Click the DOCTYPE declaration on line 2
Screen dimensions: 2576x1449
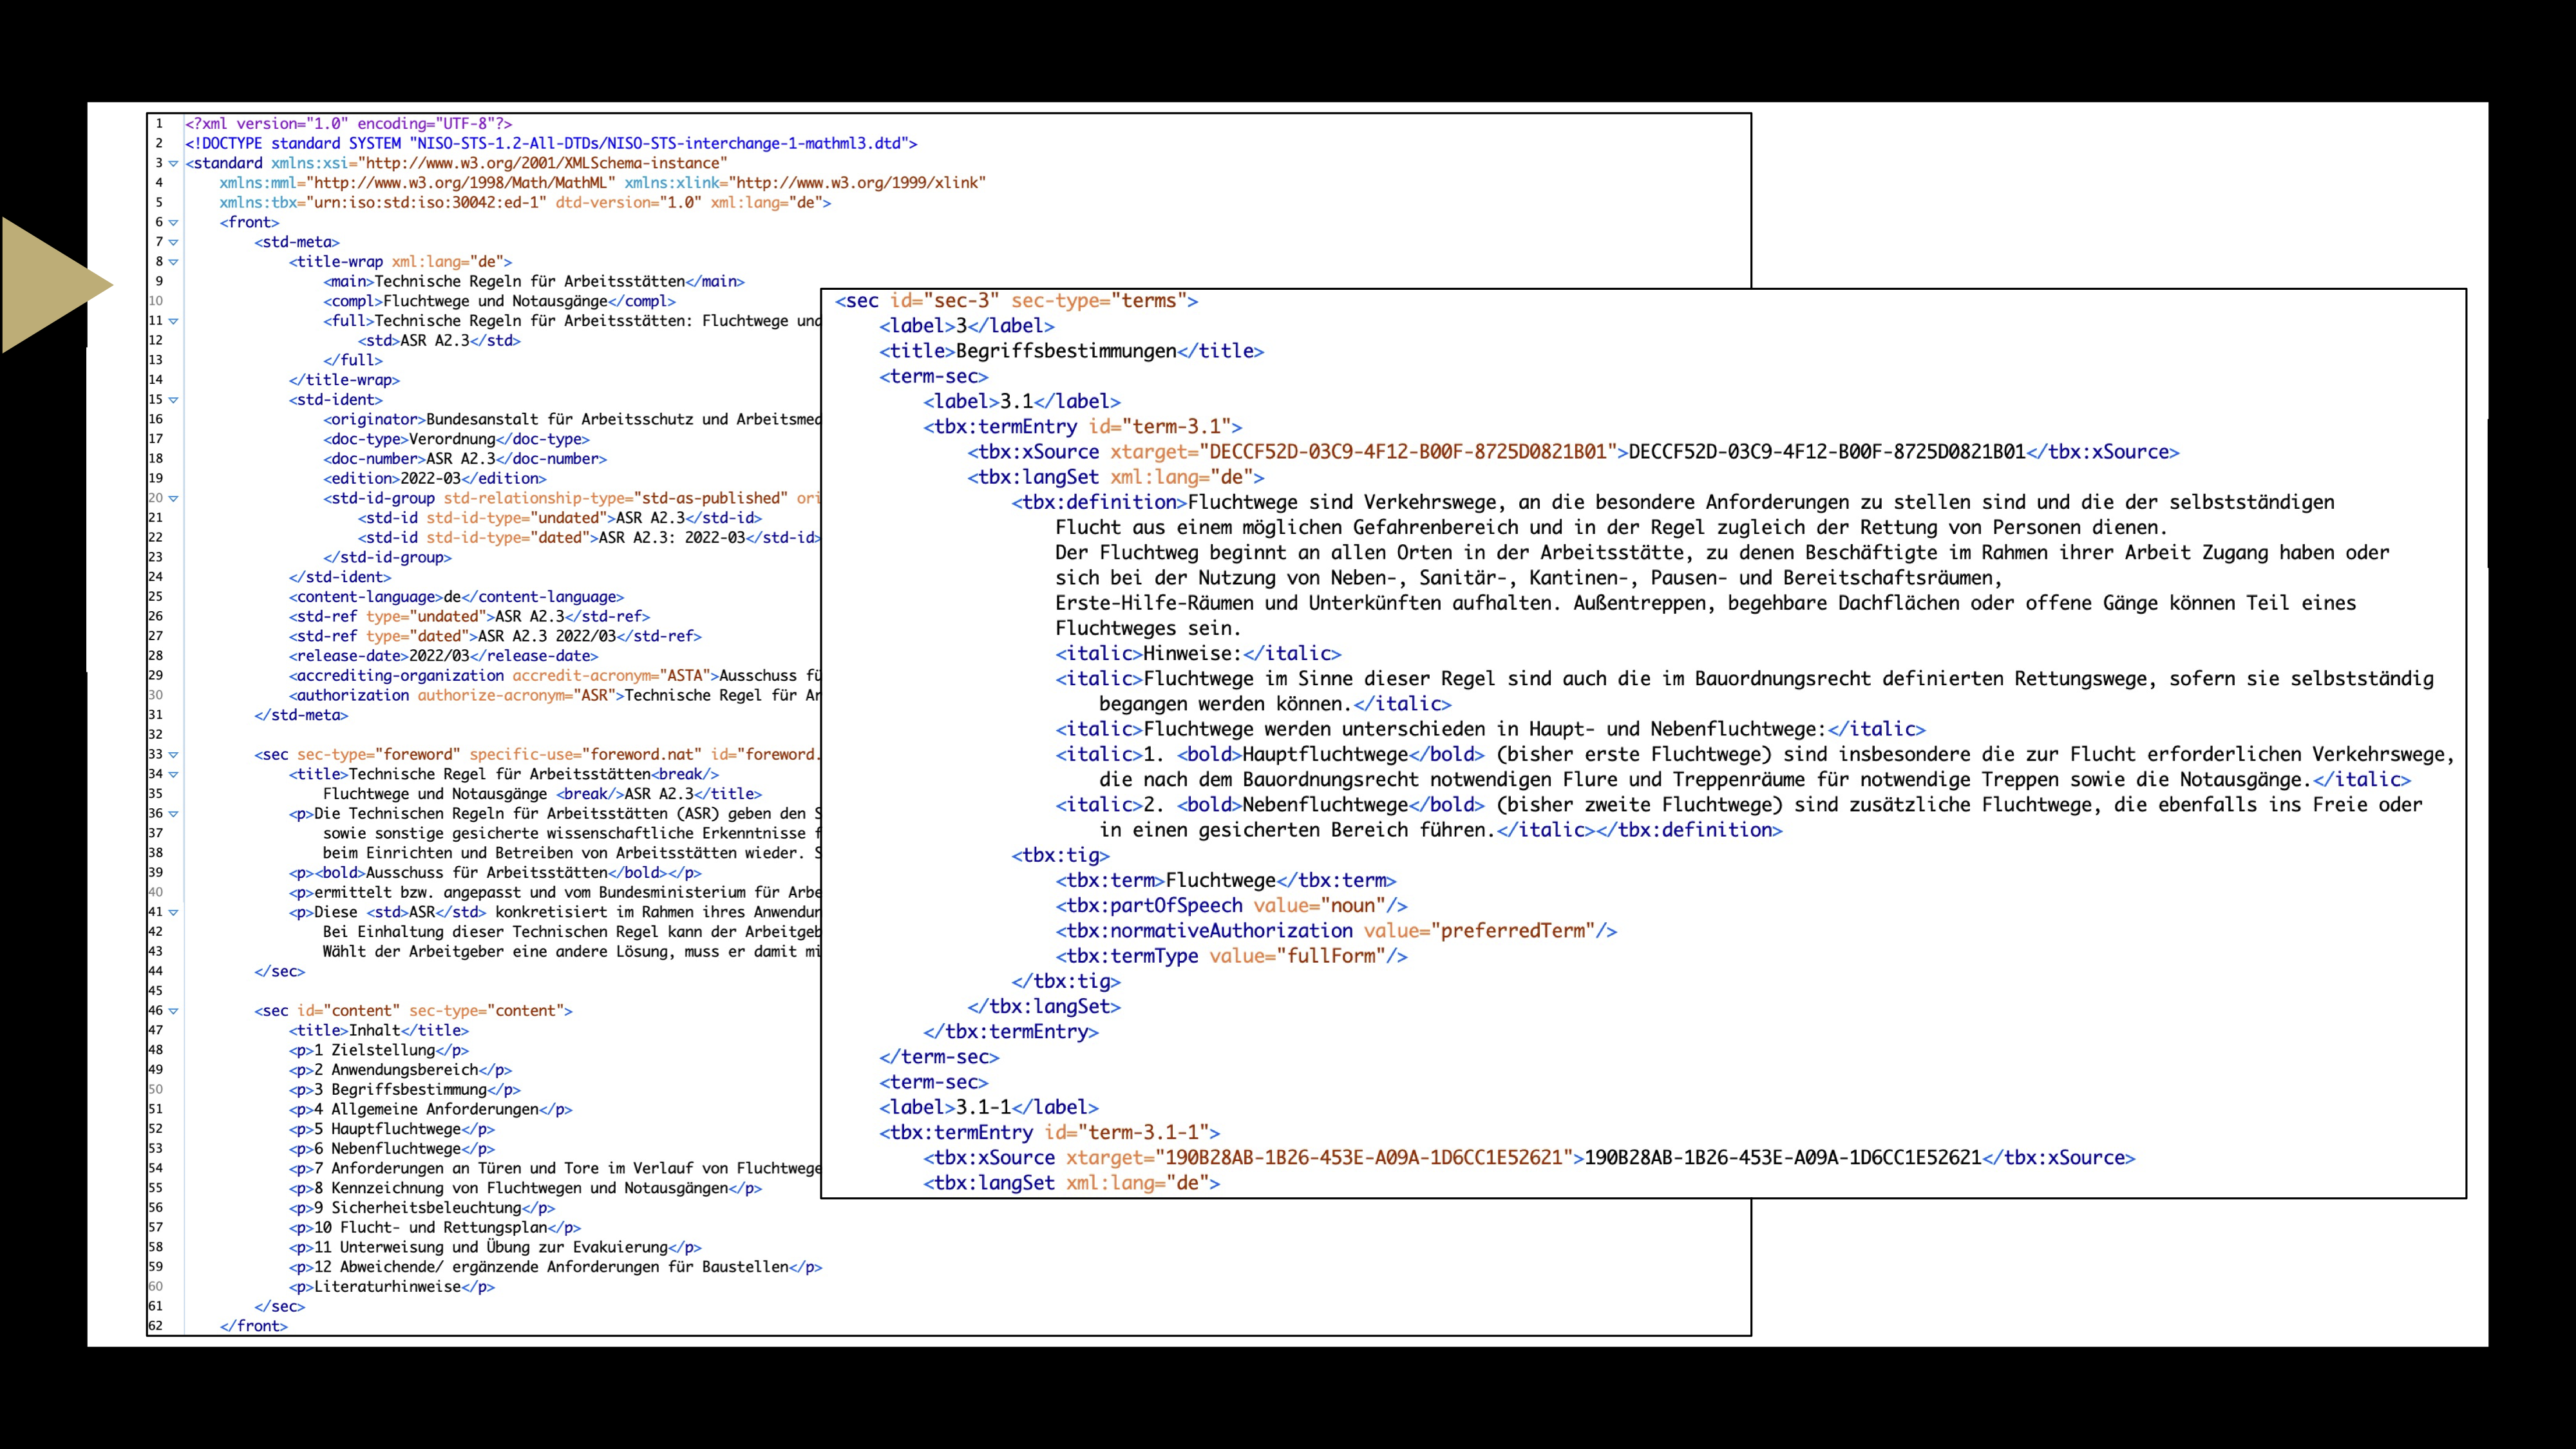[x=551, y=143]
